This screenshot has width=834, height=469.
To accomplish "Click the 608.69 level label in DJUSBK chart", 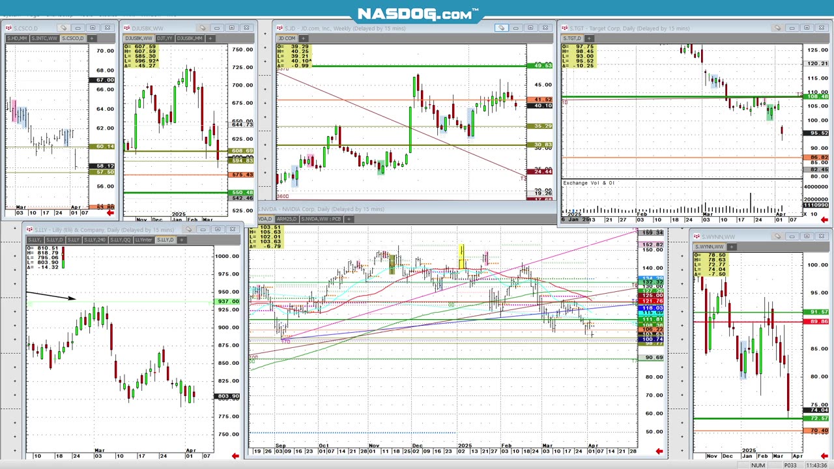I will click(242, 151).
